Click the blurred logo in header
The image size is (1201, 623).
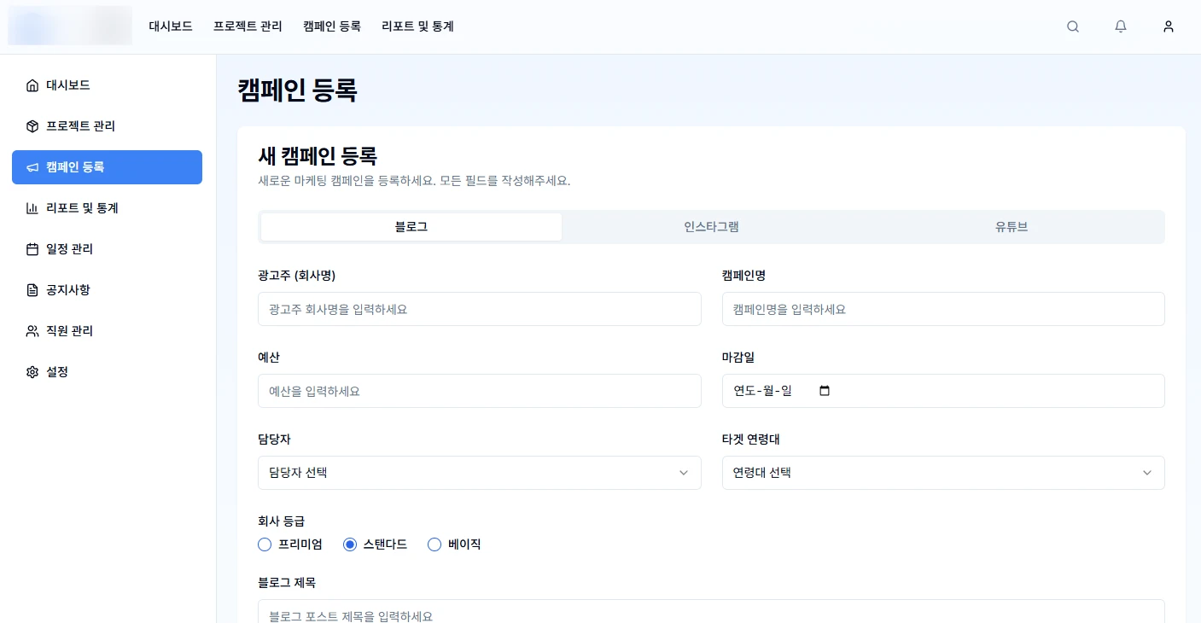click(70, 26)
